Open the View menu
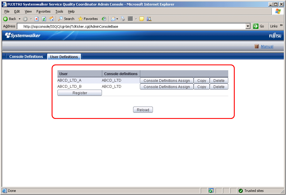 pos(28,11)
